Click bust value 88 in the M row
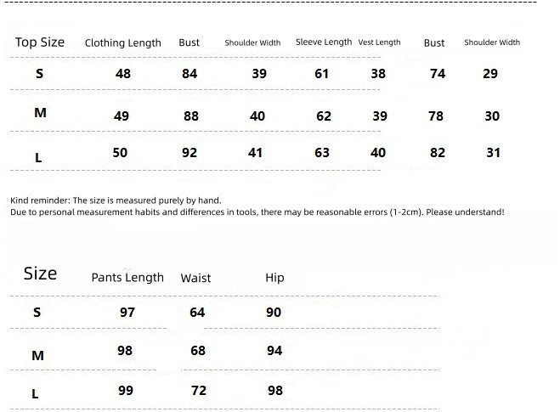This screenshot has height=412, width=560. pyautogui.click(x=189, y=116)
